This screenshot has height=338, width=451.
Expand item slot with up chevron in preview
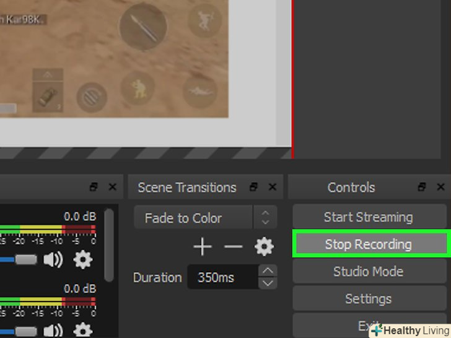click(x=48, y=75)
